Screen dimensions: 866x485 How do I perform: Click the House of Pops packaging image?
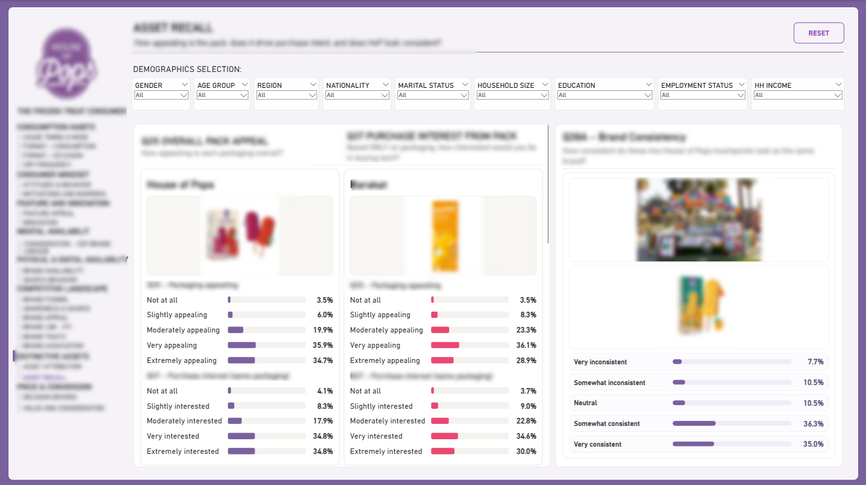click(x=240, y=235)
